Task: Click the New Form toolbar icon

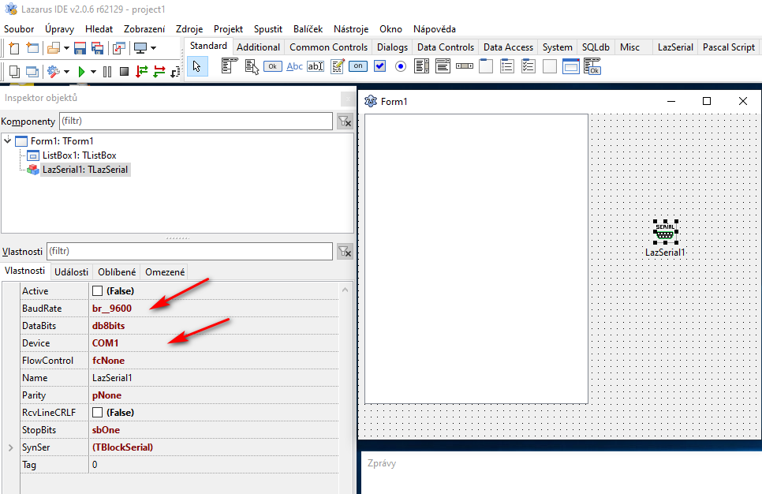Action: [x=32, y=48]
